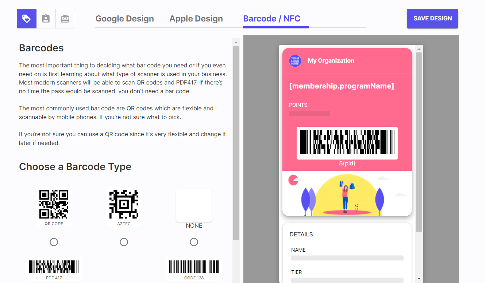Image resolution: width=486 pixels, height=283 pixels.
Task: Click the Barcodes heading
Action: click(41, 48)
